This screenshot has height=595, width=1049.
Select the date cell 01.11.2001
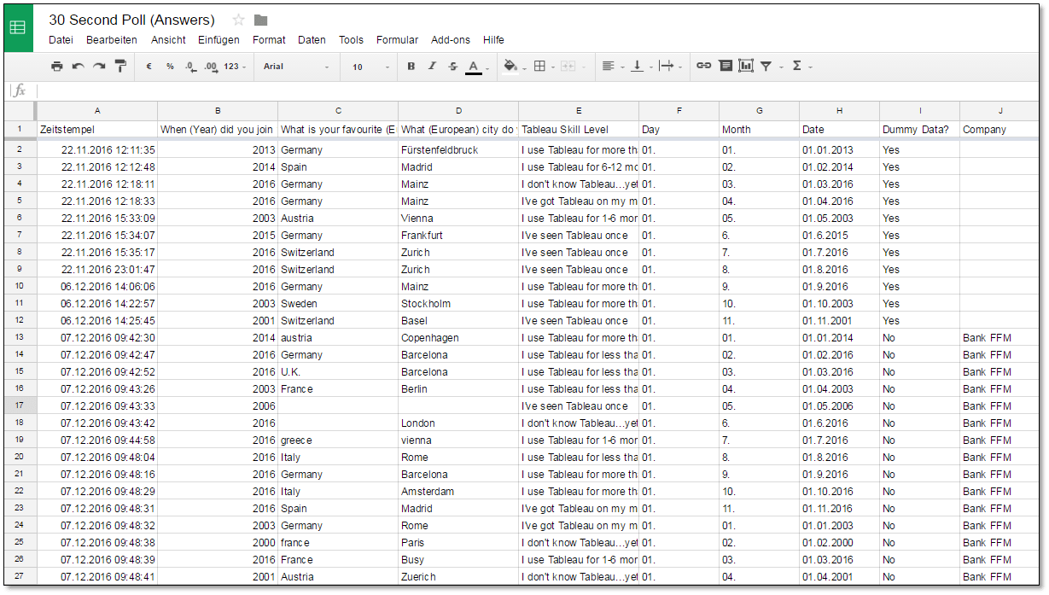tap(840, 320)
